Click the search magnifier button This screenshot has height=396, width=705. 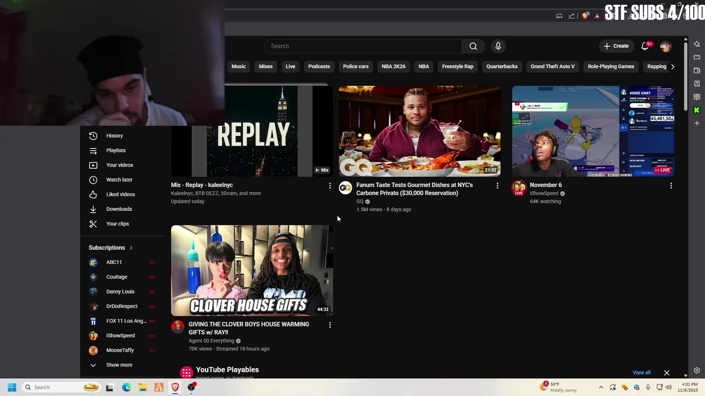[x=473, y=46]
